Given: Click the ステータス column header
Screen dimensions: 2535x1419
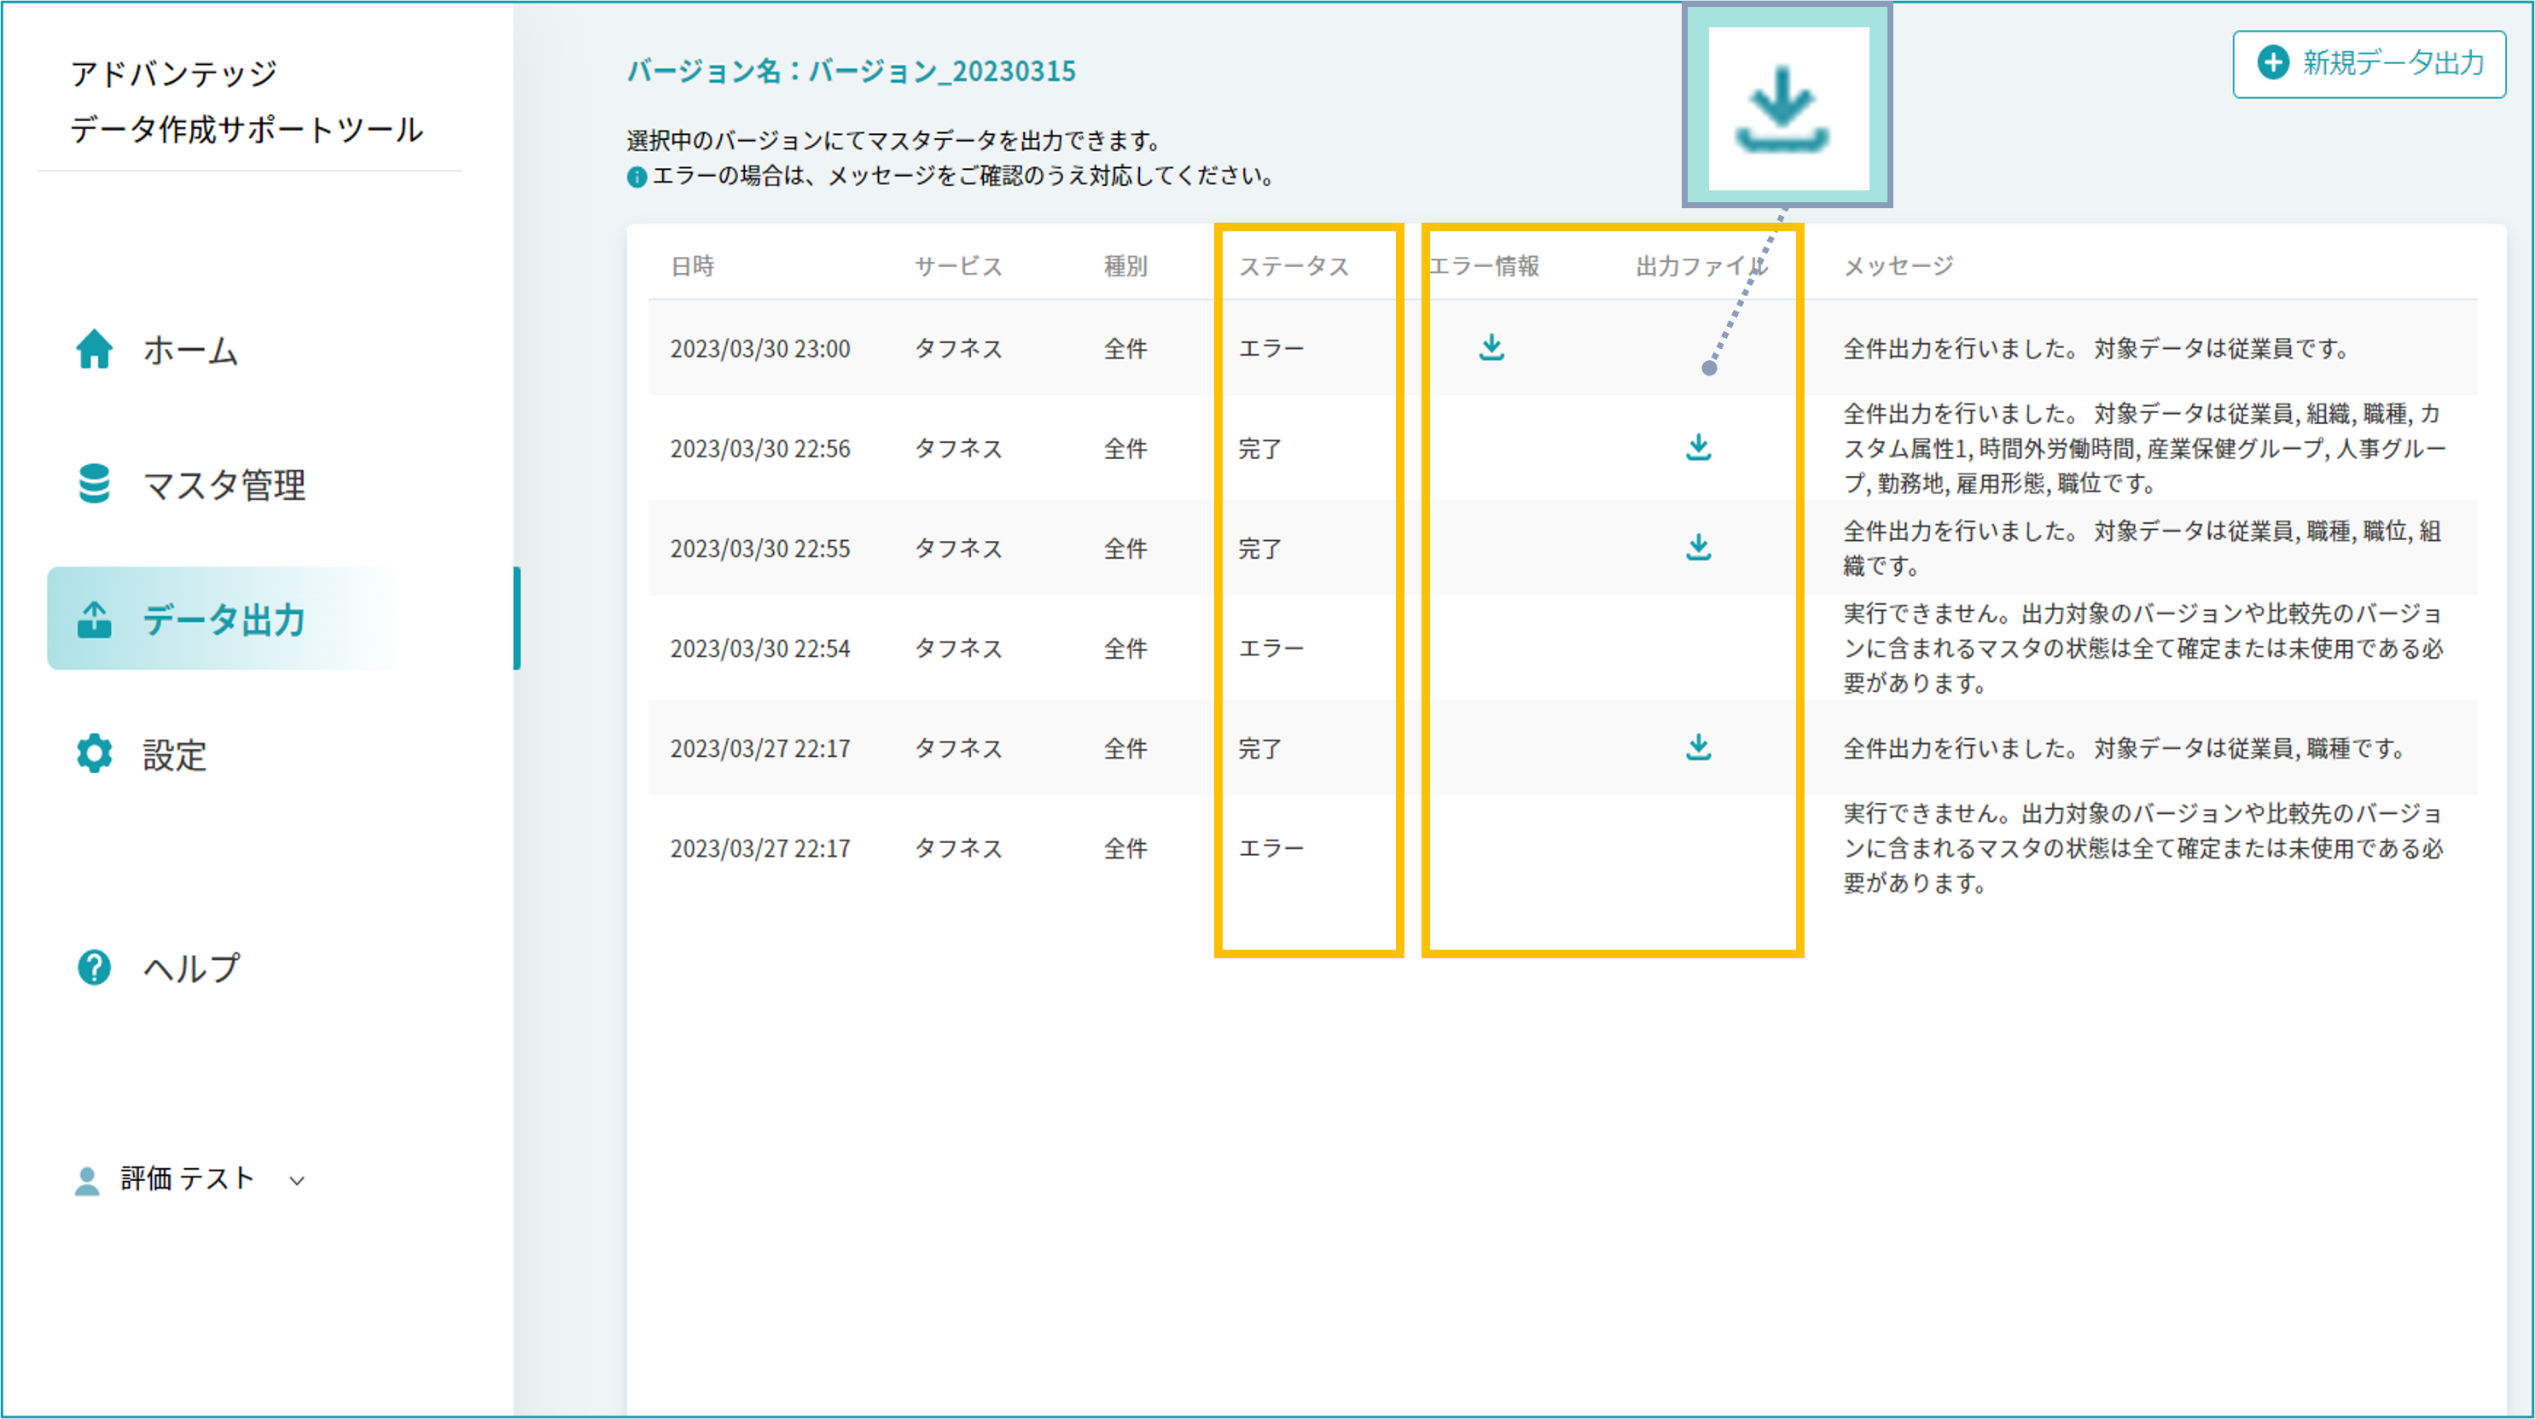Looking at the screenshot, I should (x=1293, y=267).
